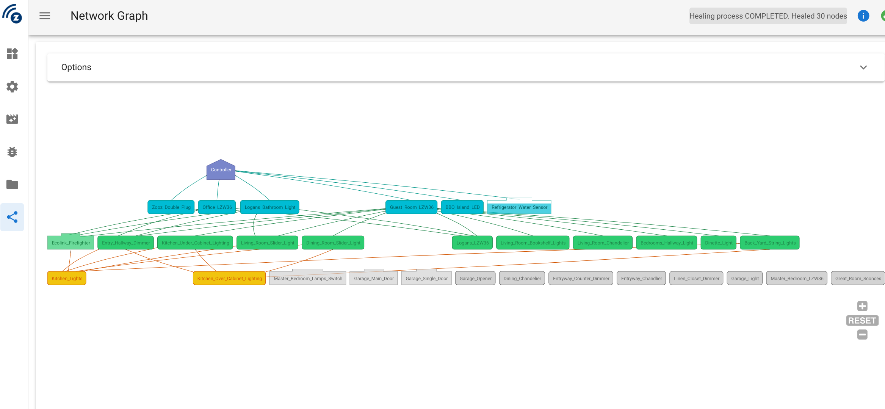Open the Smart Start page icon

(x=13, y=119)
